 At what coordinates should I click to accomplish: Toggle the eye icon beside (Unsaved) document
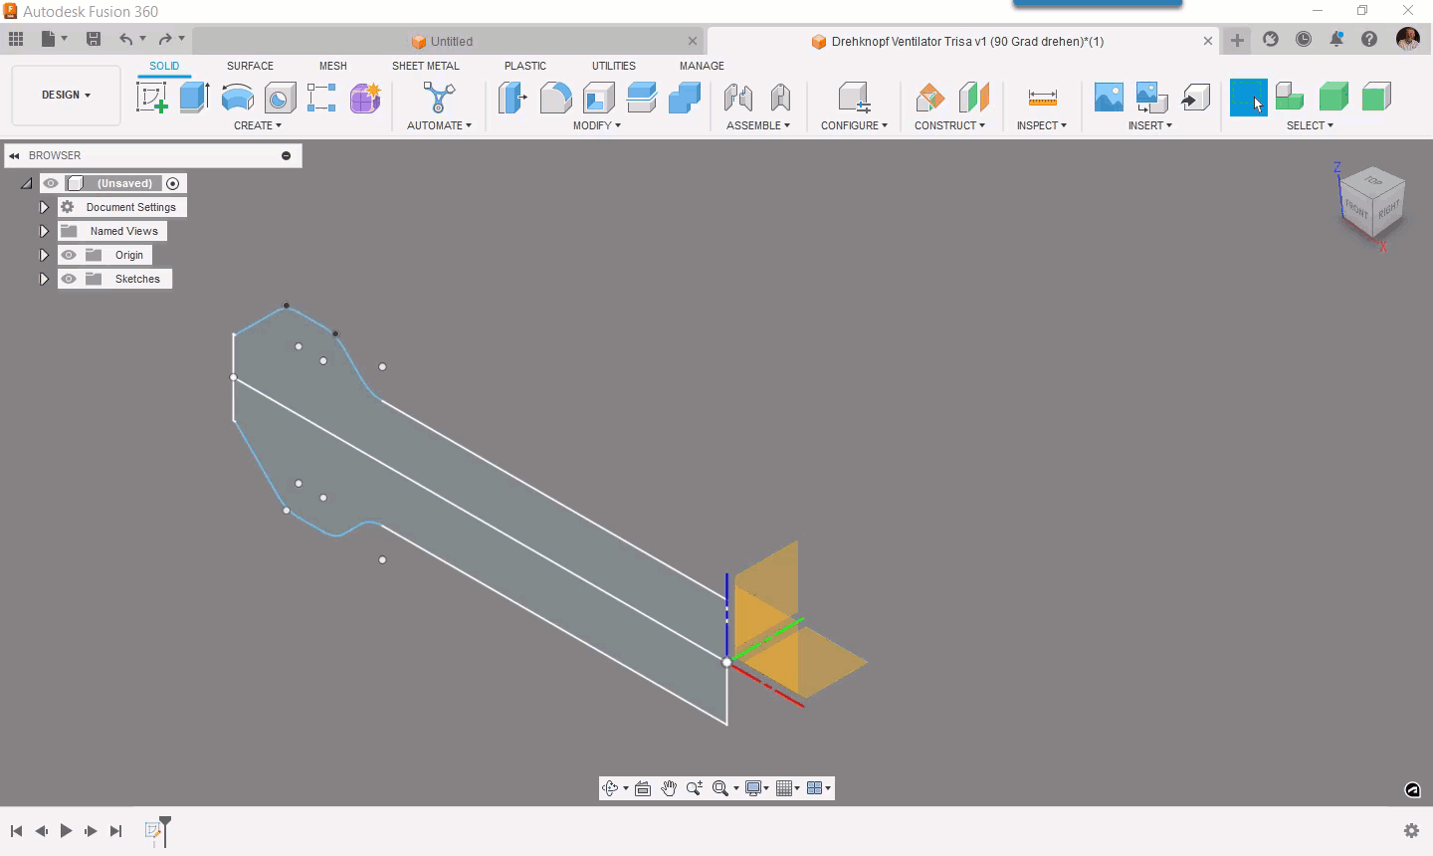click(51, 183)
